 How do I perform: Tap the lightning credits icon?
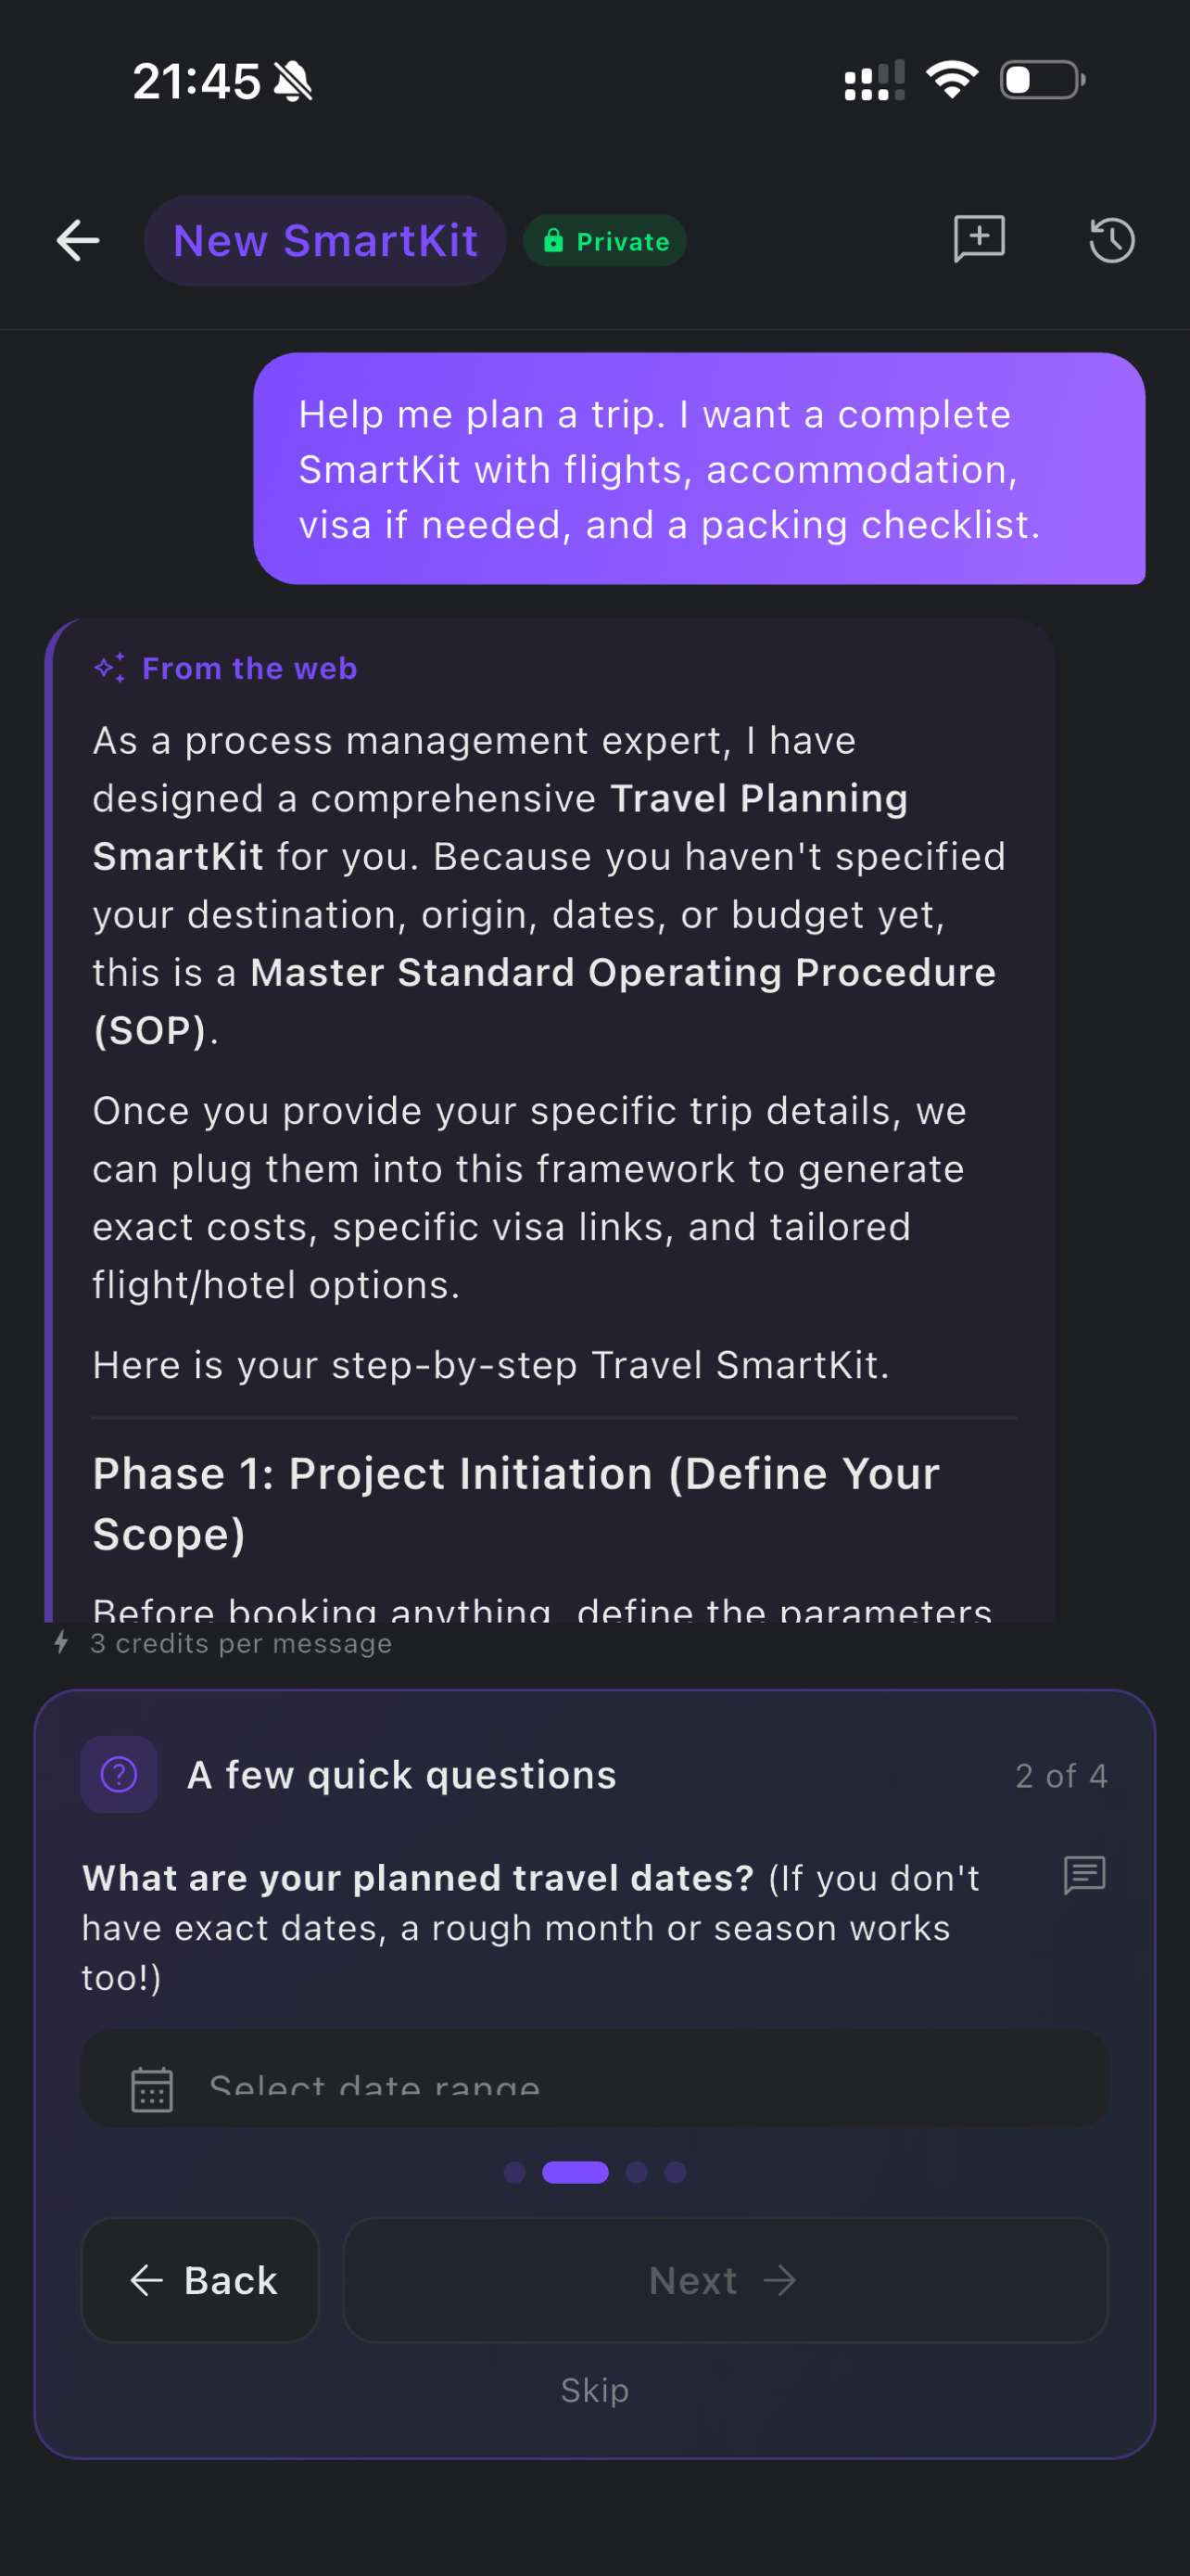pos(62,1643)
